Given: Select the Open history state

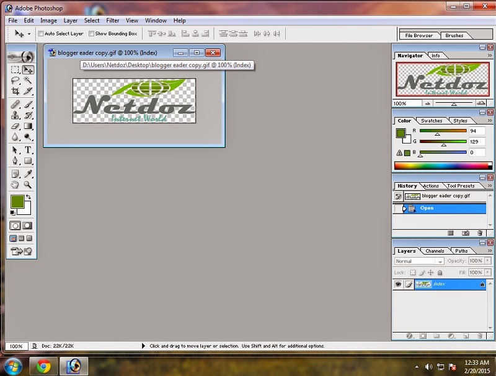Looking at the screenshot, I should click(439, 208).
